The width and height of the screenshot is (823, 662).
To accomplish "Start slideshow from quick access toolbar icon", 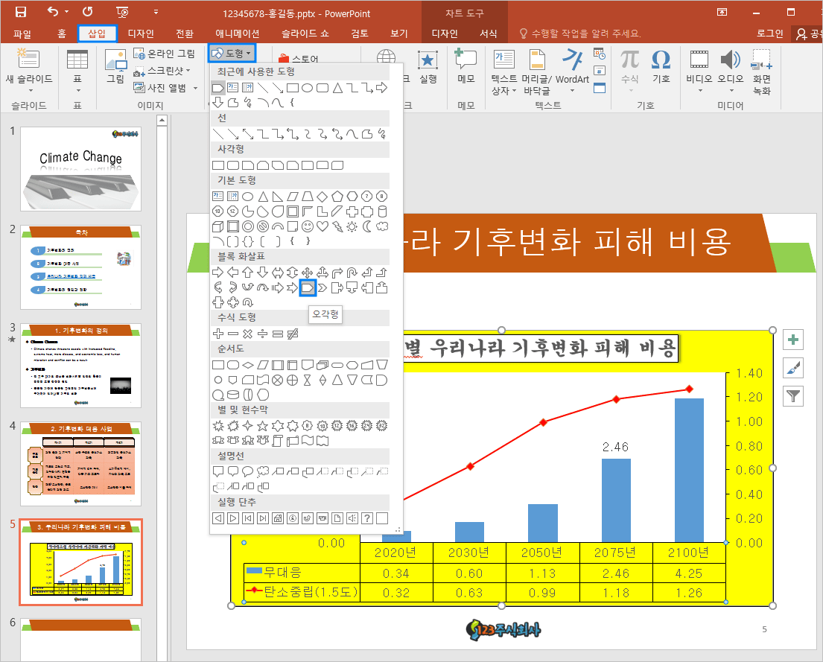I will (x=121, y=12).
